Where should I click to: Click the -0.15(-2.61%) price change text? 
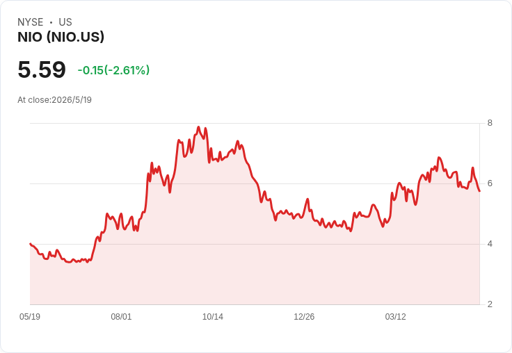click(113, 70)
